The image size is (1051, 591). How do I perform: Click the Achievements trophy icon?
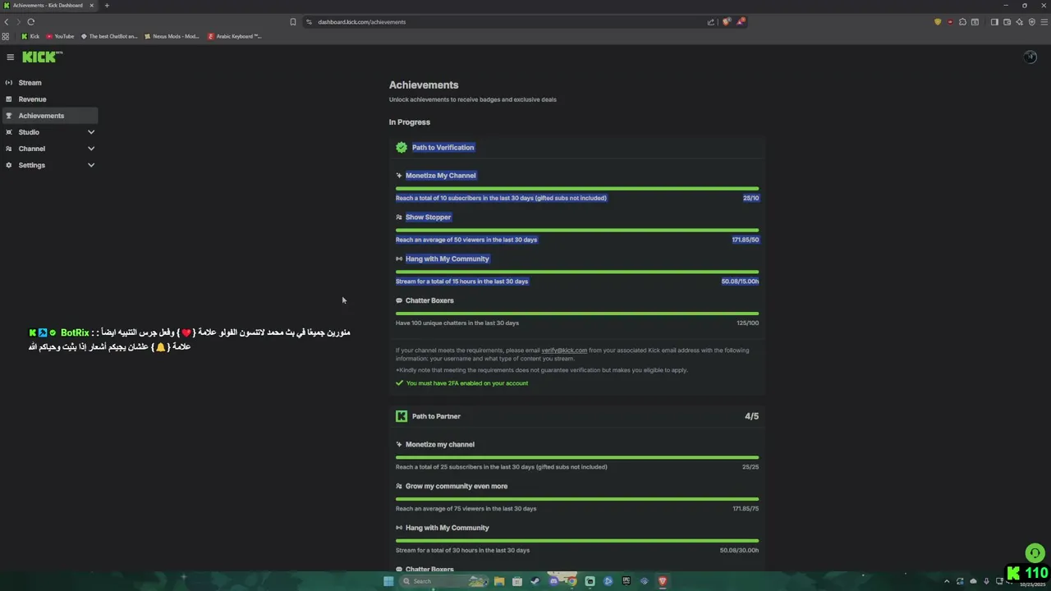[x=9, y=116]
